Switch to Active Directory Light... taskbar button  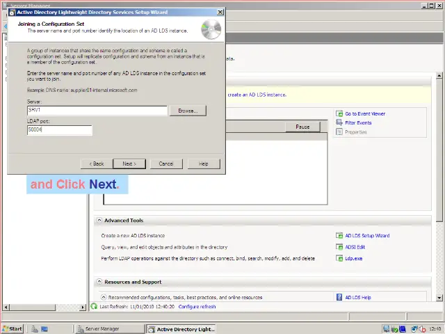(181, 329)
